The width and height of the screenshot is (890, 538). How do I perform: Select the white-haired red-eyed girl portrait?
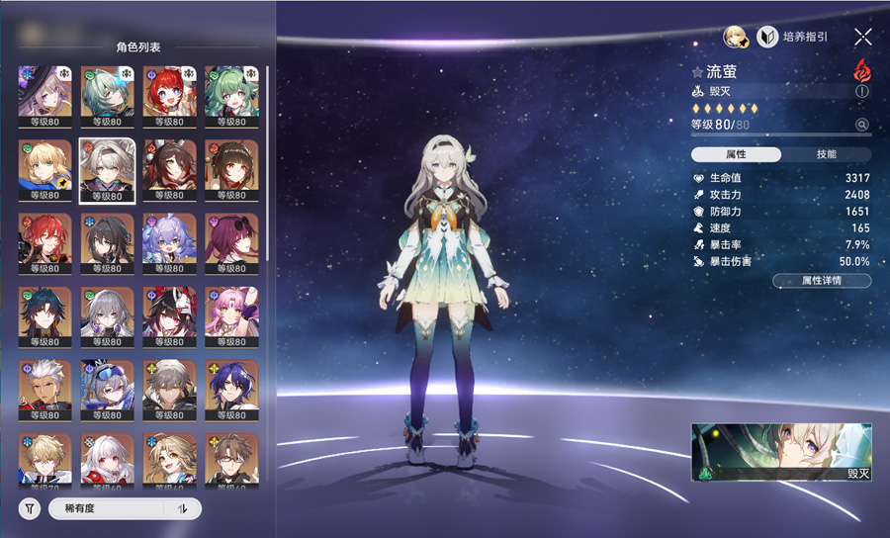tap(107, 461)
